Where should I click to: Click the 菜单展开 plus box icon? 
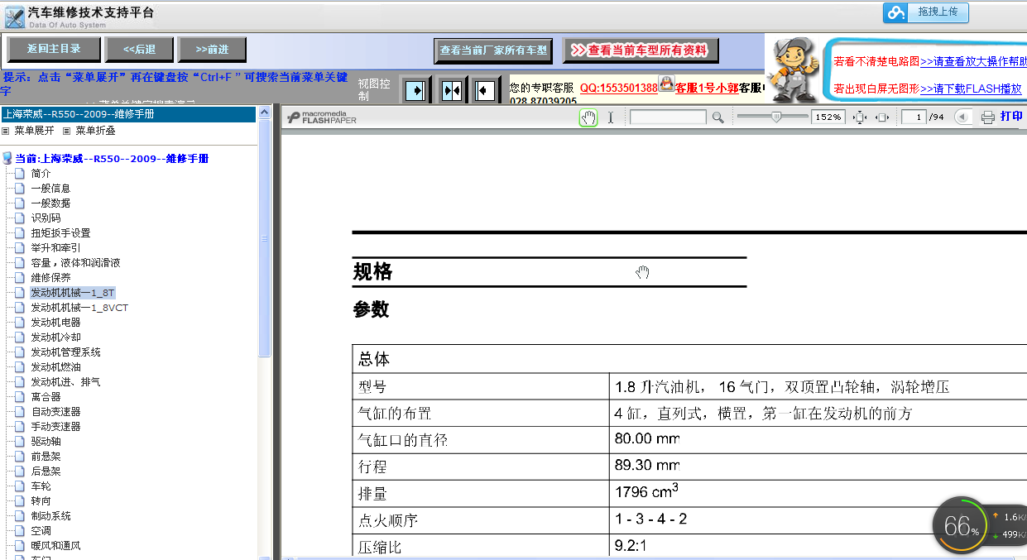[x=6, y=131]
